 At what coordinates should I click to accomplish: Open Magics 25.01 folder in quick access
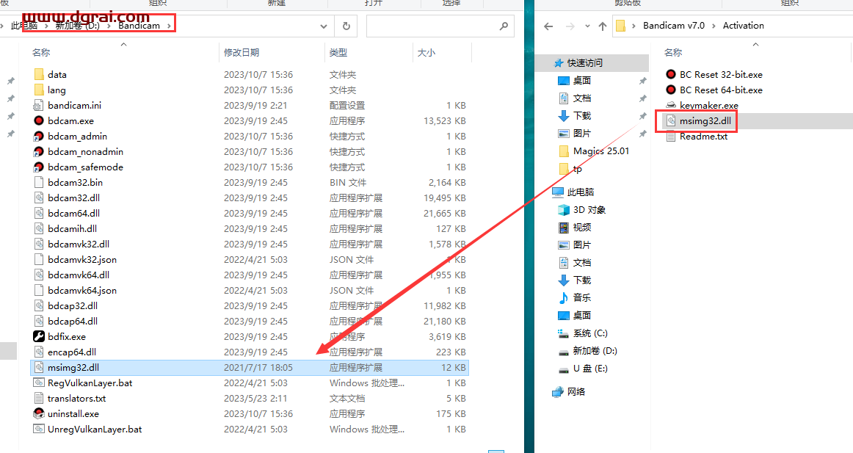[x=600, y=151]
